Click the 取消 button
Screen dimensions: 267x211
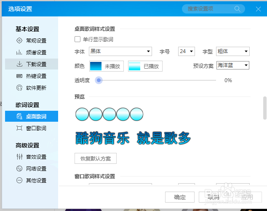pyautogui.click(x=214, y=197)
